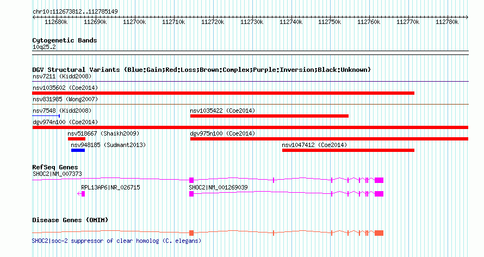The image size is (484, 257).
Task: Open variant dgv975n100 (Coe2014) label
Action: (222, 133)
